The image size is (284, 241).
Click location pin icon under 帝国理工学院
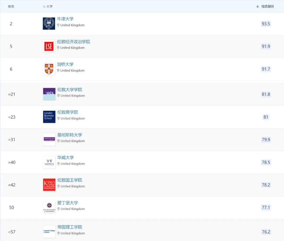58,233
